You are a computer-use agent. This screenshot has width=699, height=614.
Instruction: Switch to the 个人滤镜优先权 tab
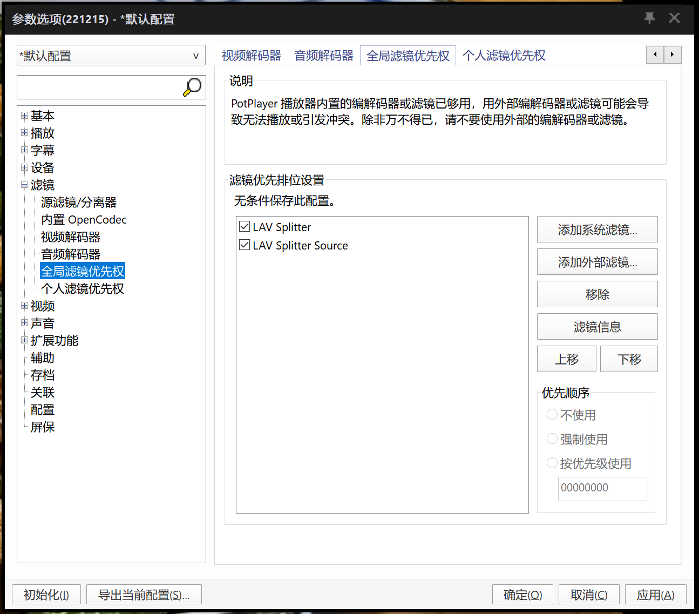pos(503,55)
